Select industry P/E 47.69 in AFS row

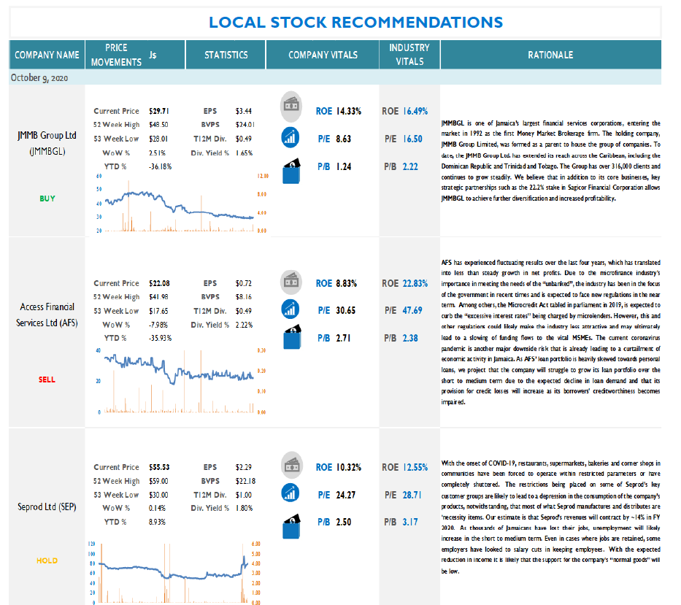coord(412,311)
